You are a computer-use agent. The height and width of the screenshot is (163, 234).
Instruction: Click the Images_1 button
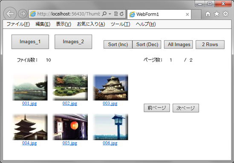point(30,42)
